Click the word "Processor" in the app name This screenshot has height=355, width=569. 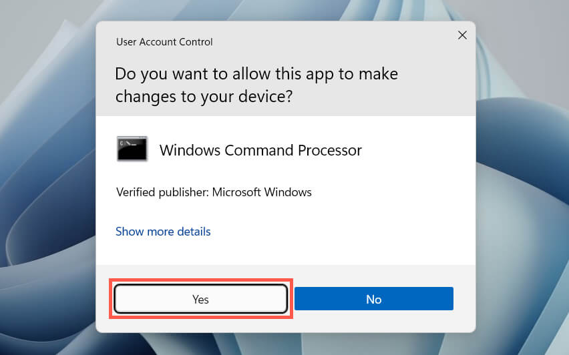(328, 150)
